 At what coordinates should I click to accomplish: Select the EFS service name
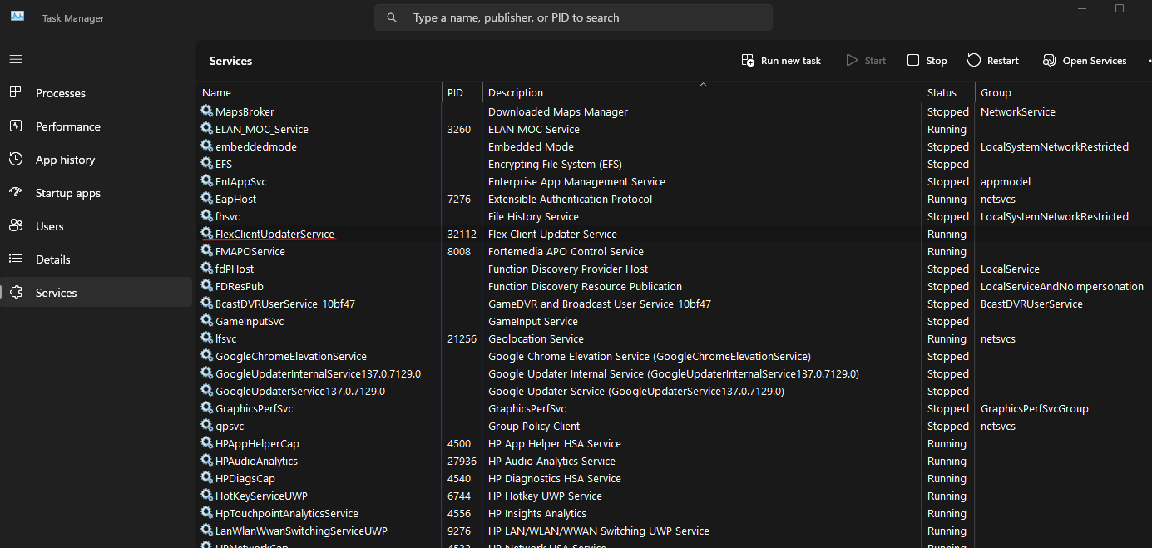(224, 164)
